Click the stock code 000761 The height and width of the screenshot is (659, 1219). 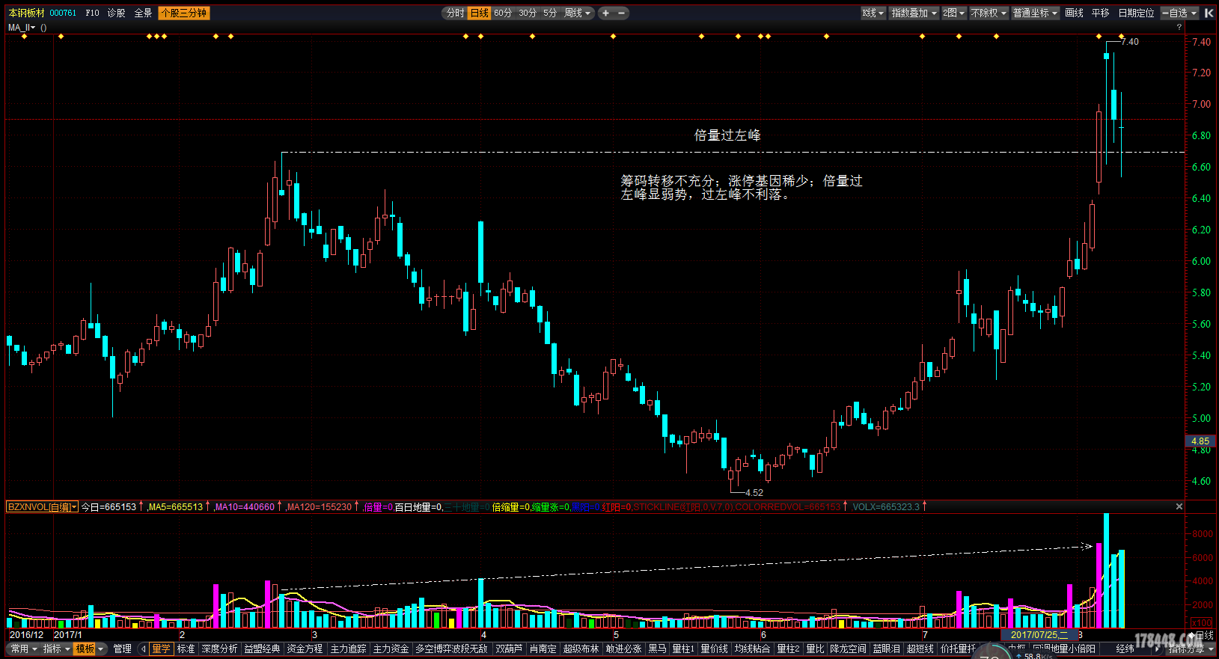pyautogui.click(x=63, y=13)
